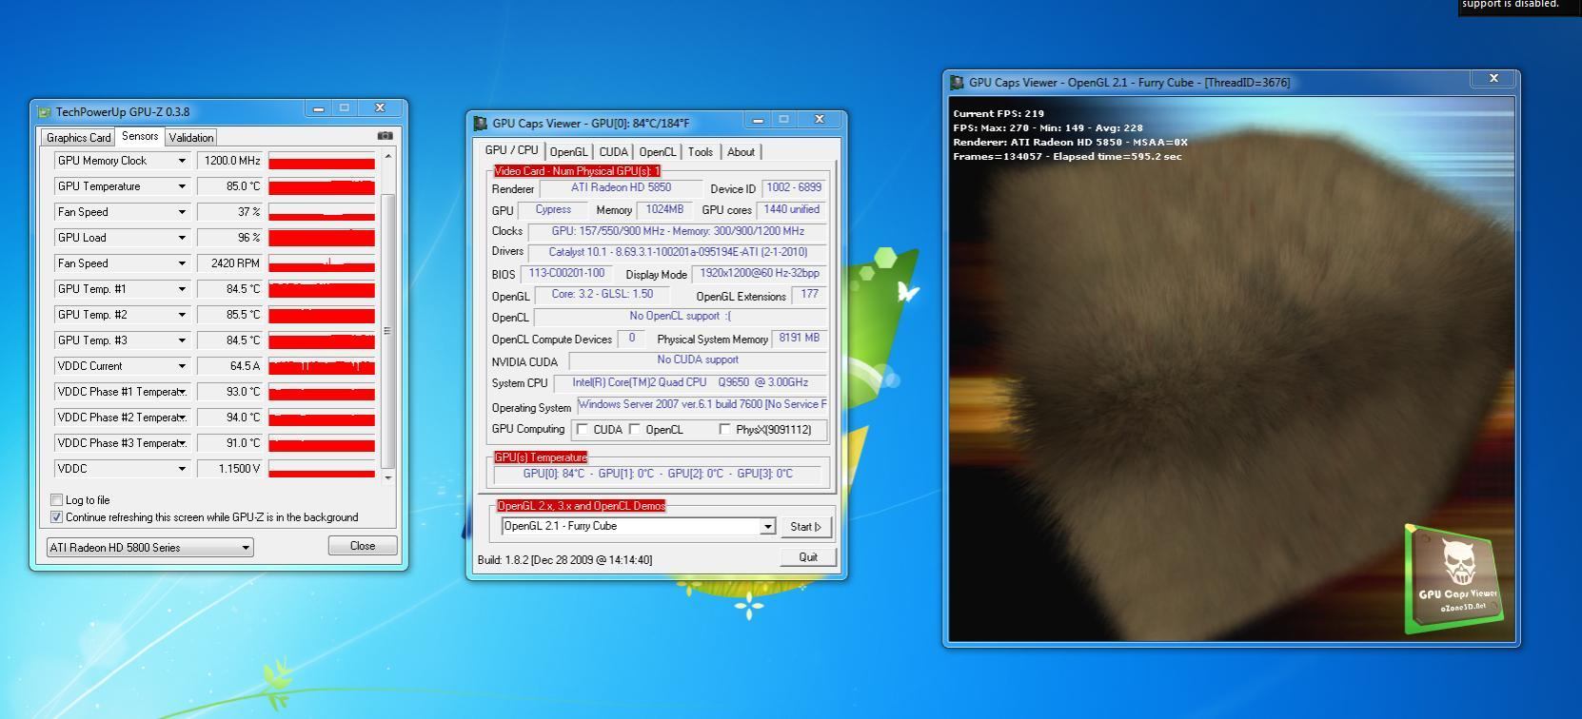This screenshot has height=719, width=1582.
Task: Click the GPU-Z title bar app icon
Action: point(44,112)
